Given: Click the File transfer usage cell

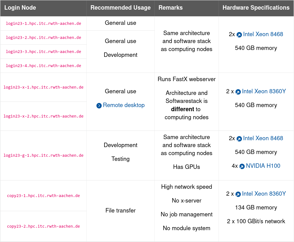Looking at the screenshot, I should (120, 210).
